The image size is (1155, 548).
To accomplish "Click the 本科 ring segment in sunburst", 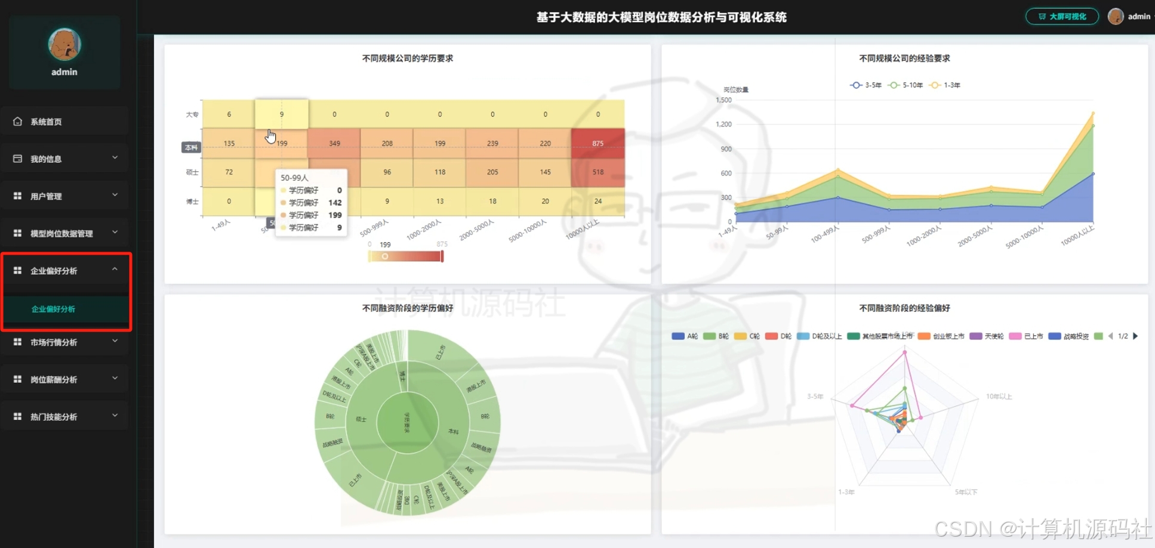I will click(x=454, y=431).
